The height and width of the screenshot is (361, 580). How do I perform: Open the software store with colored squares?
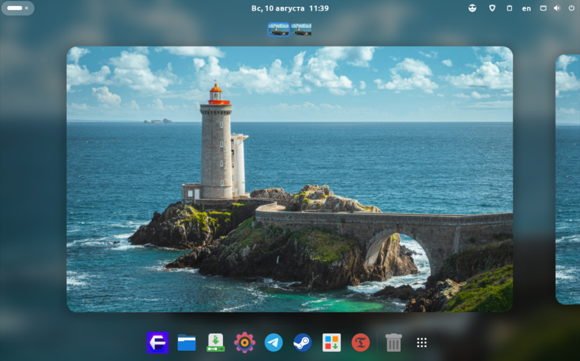tap(332, 342)
